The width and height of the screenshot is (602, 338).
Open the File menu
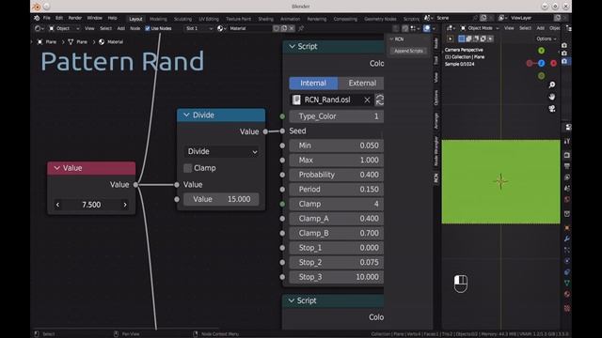(46, 18)
